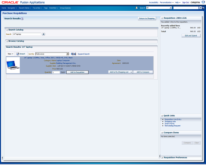Click the Add to My Shopping List button
Screen dimensions: 206x165
pos(119,72)
